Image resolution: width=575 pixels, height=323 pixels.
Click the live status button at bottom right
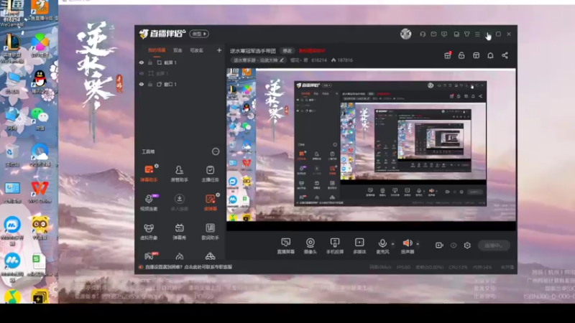tap(494, 245)
